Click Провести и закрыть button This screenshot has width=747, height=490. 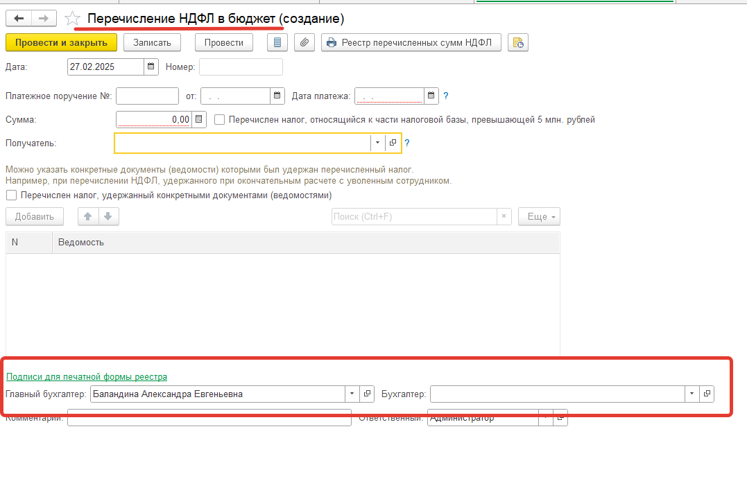coord(61,43)
